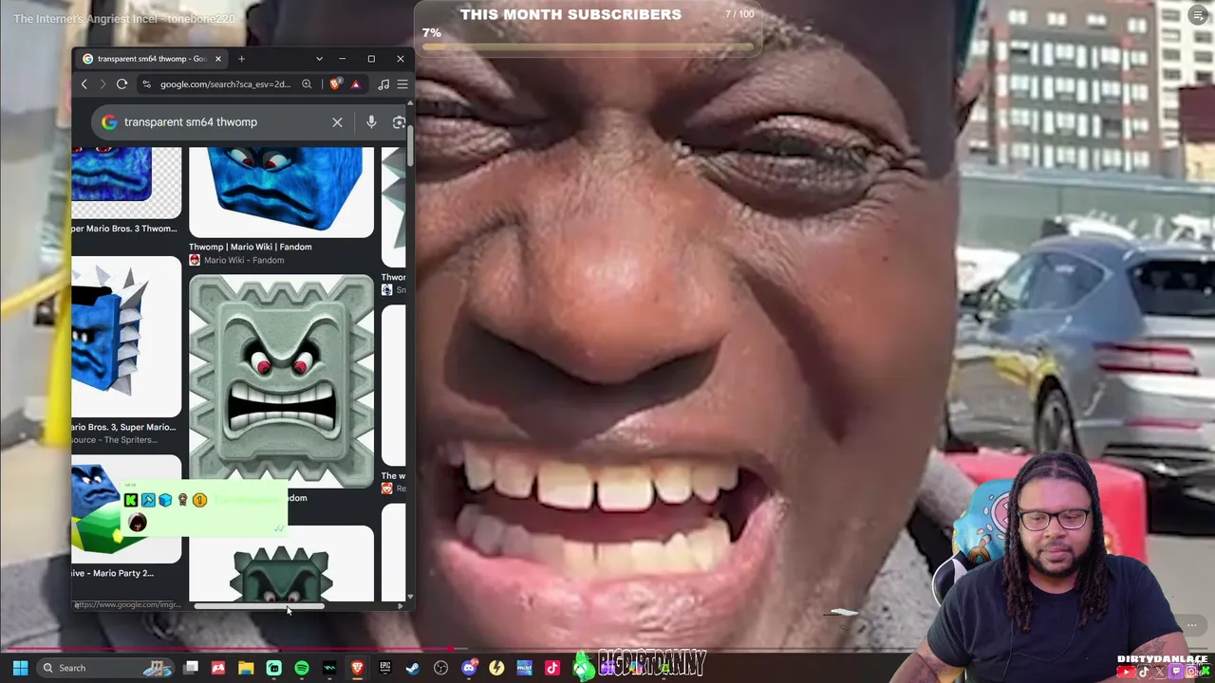Open the stream overlay menu icon top-right

tap(1196, 14)
